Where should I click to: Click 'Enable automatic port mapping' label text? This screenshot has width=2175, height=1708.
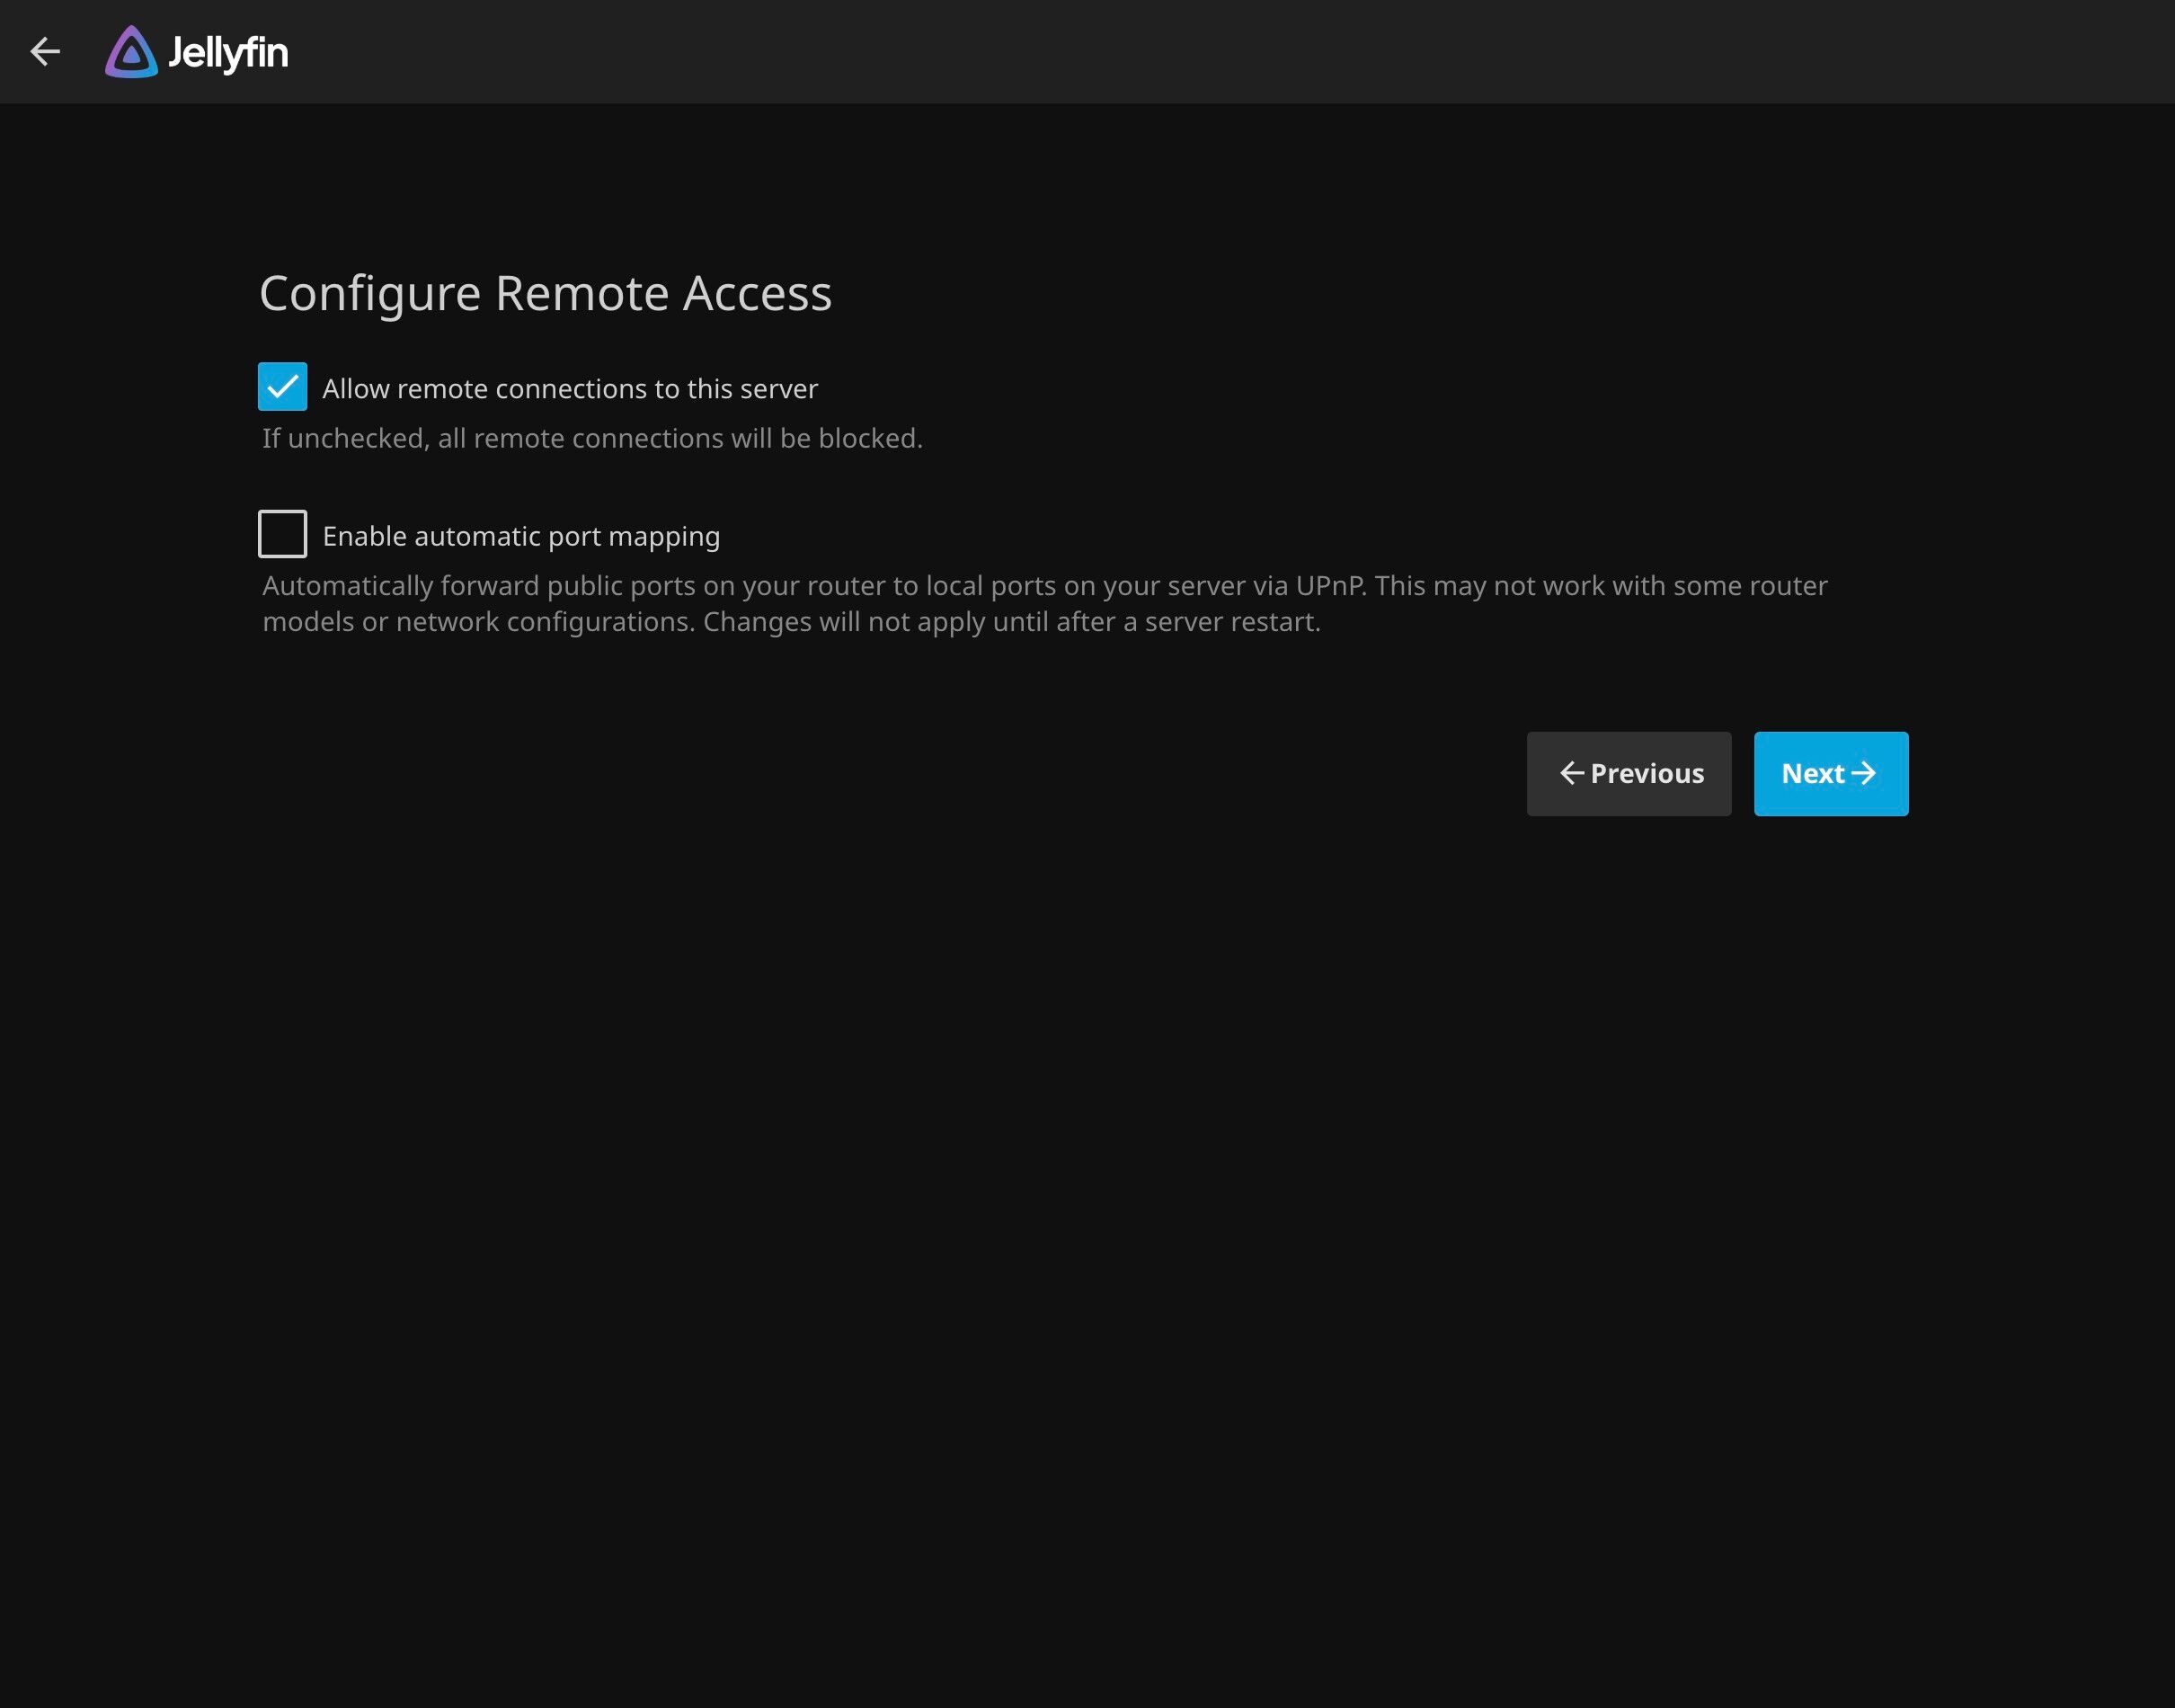tap(520, 537)
